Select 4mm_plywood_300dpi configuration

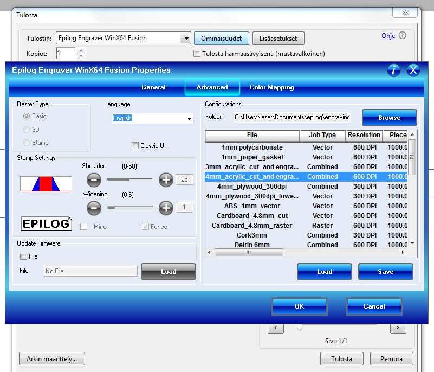click(x=306, y=187)
